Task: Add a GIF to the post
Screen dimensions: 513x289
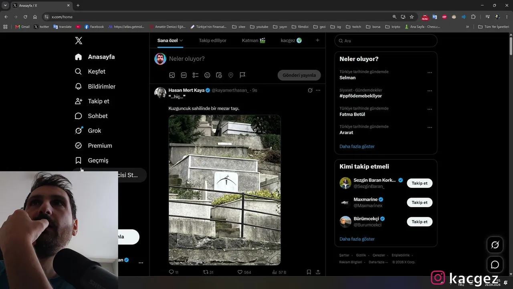Action: click(x=184, y=75)
